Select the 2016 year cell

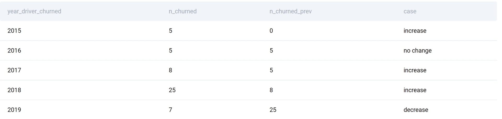[x=14, y=50]
